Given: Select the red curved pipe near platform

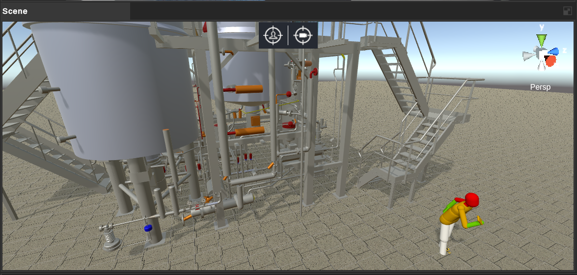Looking at the screenshot, I should pos(313,73).
